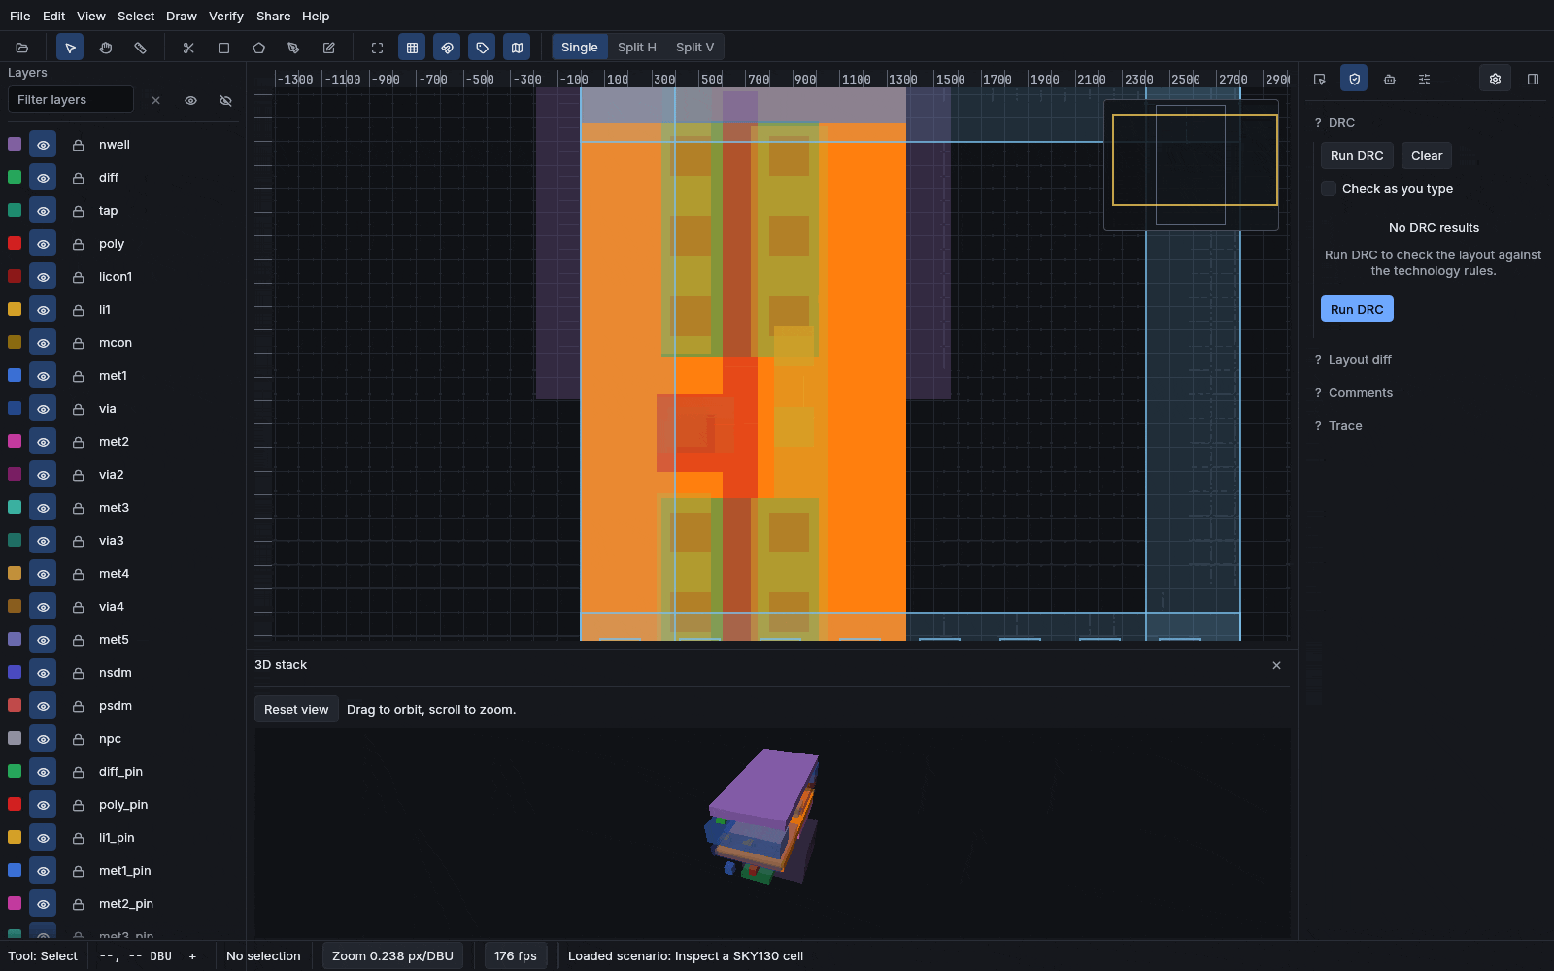Close the 3D stack panel
The width and height of the screenshot is (1554, 971).
click(x=1277, y=665)
